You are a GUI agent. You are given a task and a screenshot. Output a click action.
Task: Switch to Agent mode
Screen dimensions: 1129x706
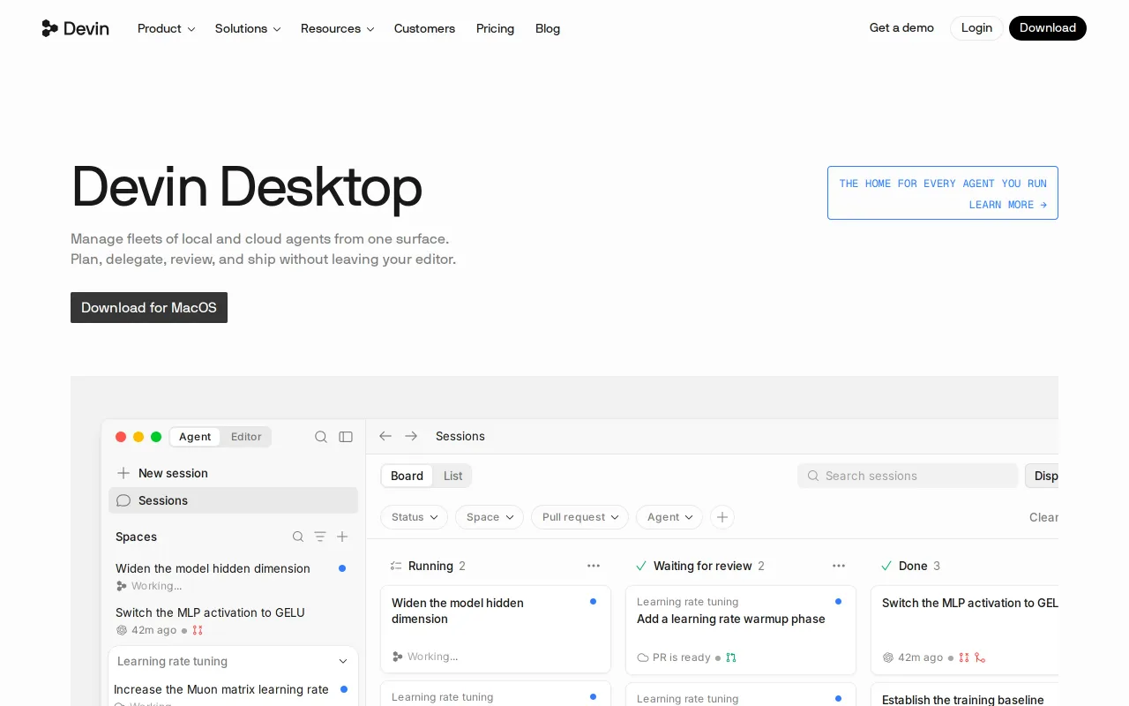(195, 437)
